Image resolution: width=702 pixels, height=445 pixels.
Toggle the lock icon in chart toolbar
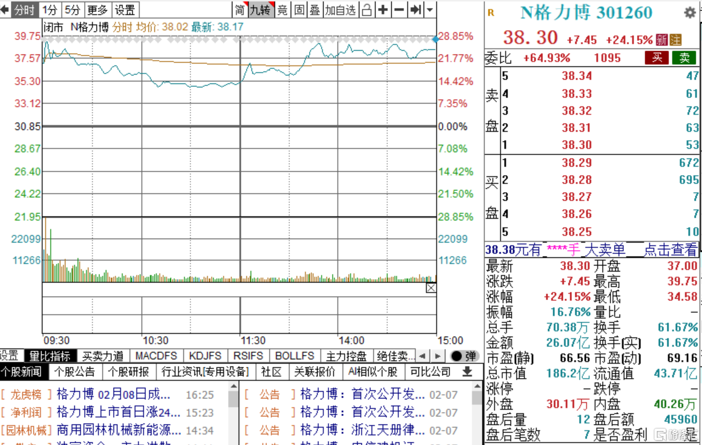[x=366, y=10]
